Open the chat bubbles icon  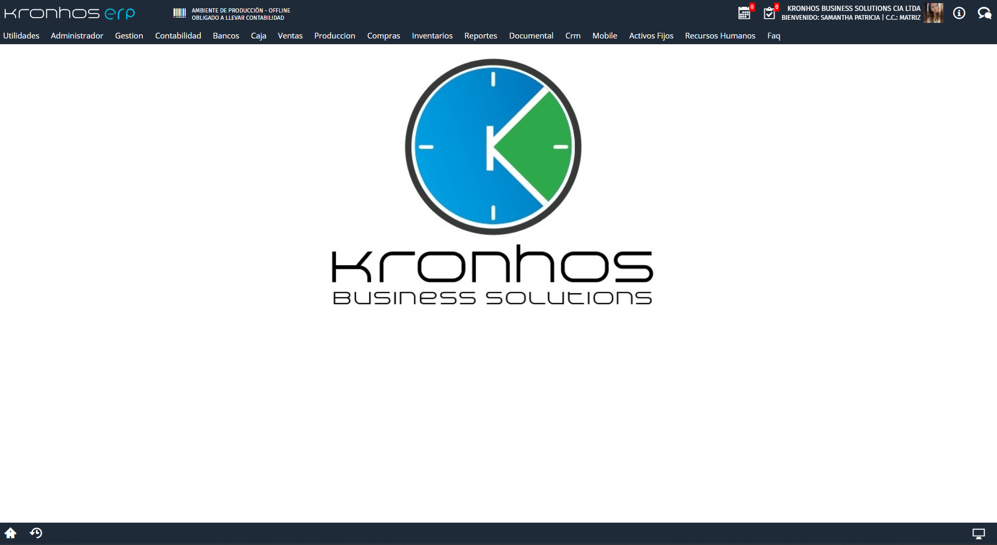(984, 13)
